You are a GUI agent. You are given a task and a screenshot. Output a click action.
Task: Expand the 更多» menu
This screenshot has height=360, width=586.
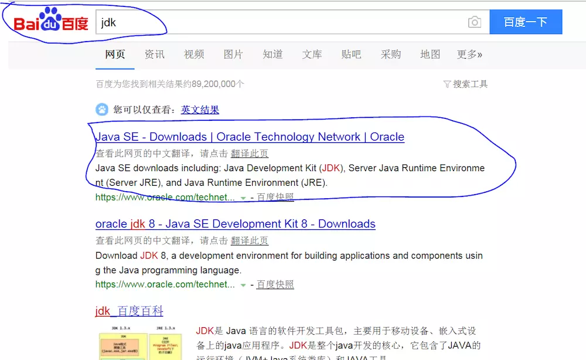click(470, 55)
